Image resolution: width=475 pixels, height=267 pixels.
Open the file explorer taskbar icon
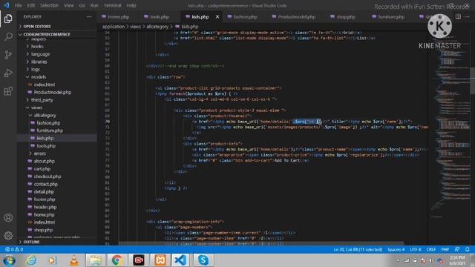pos(95,260)
